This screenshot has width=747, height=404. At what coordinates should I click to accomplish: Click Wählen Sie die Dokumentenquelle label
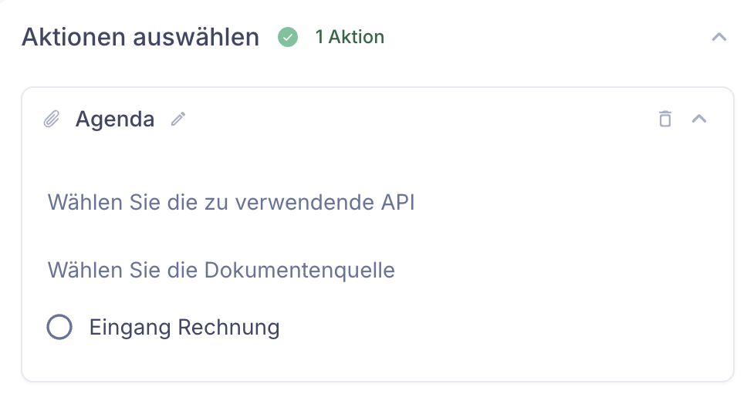pos(221,271)
